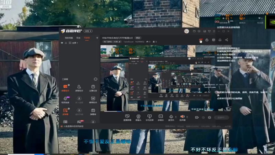
Task: Click the 直播伴侣 logo
Action: (71, 31)
